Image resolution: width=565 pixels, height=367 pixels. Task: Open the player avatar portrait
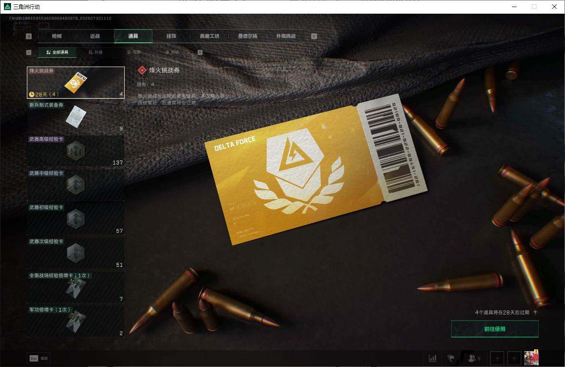(531, 358)
